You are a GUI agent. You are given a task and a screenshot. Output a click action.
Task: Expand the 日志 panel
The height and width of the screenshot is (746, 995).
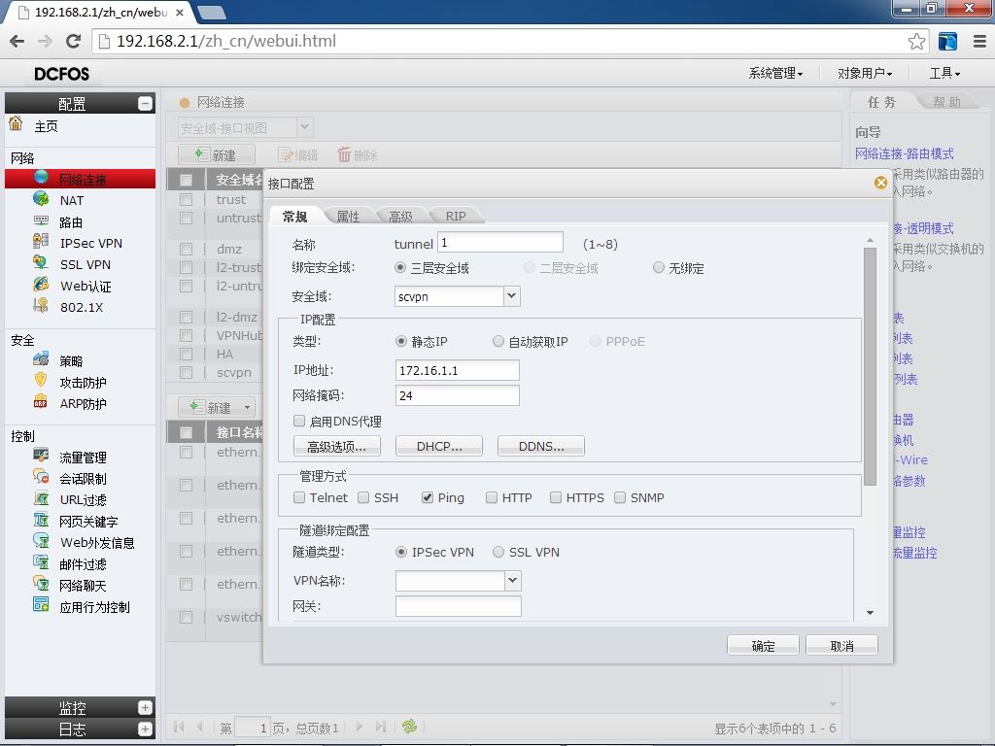pyautogui.click(x=146, y=729)
